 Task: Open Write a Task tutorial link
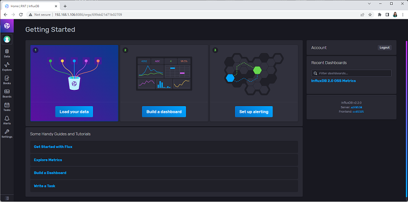click(45, 186)
